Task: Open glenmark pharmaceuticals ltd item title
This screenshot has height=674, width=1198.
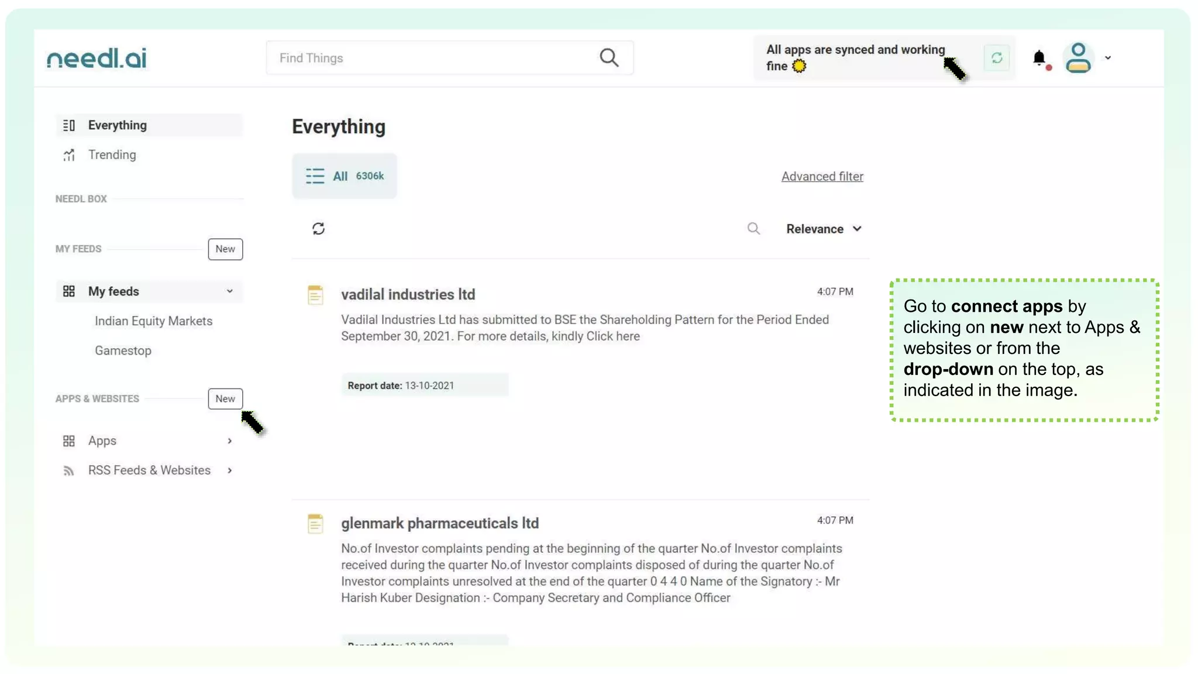Action: (x=440, y=523)
